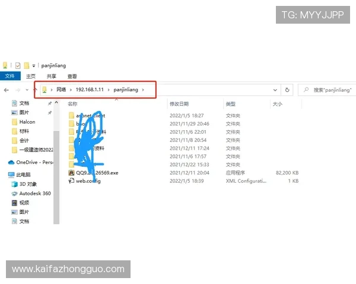Viewport: 356px width, 284px height.
Task: Open 图片 pinned in quick access
Action: point(24,112)
